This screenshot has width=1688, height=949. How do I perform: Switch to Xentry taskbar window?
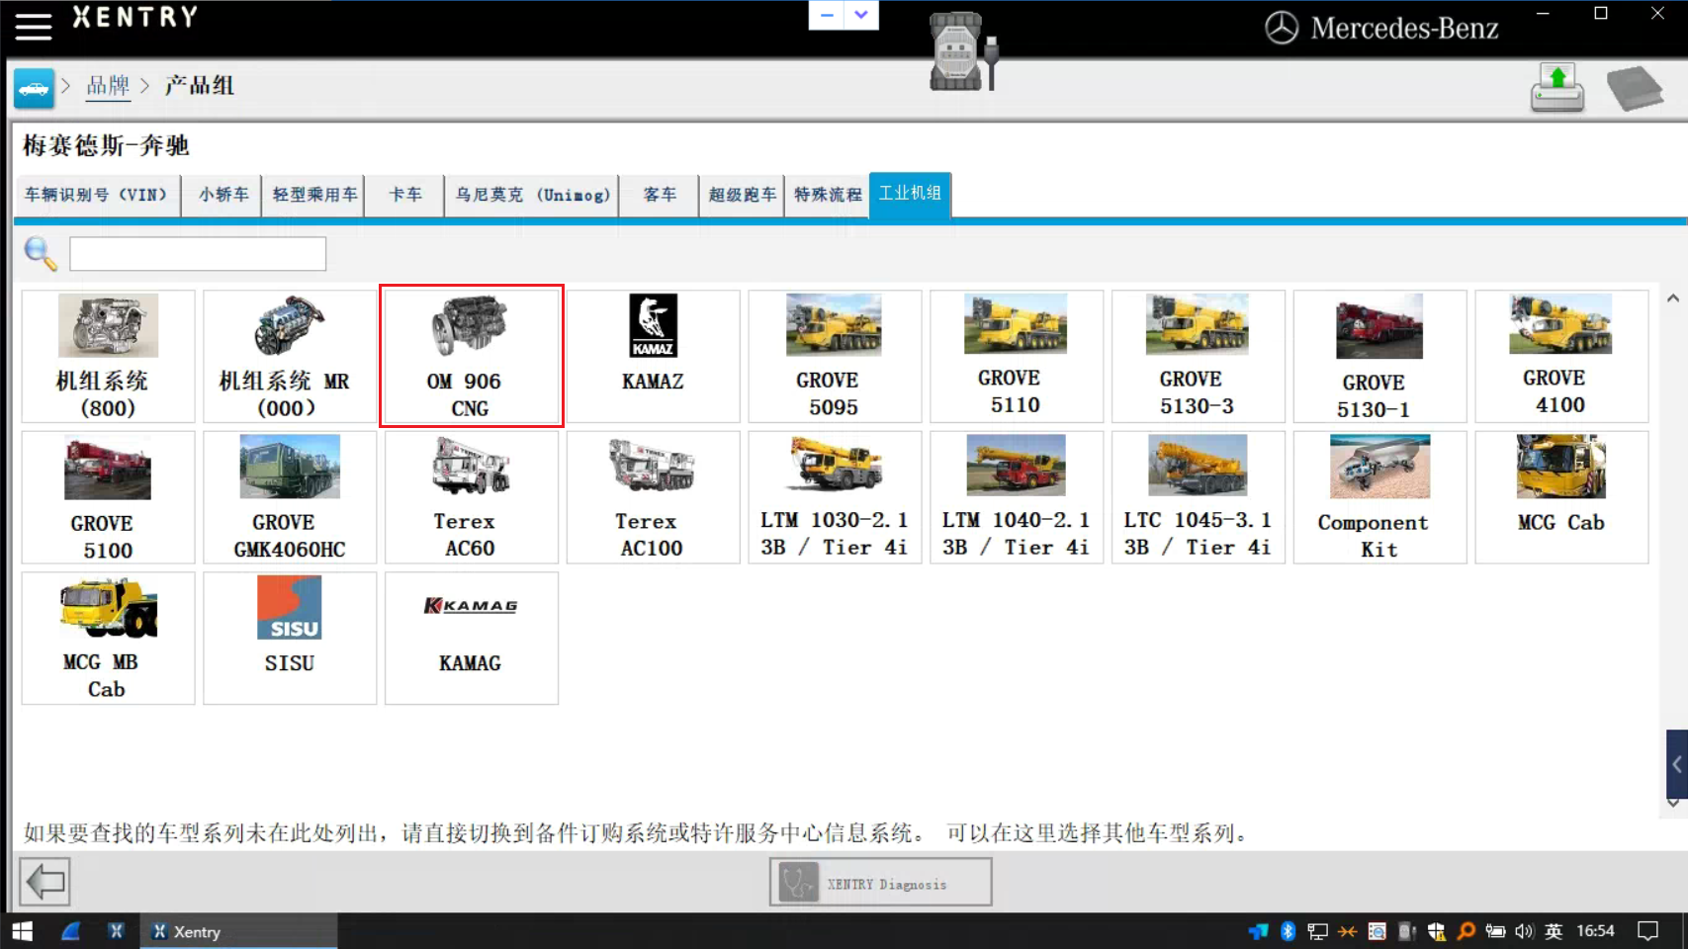(238, 931)
